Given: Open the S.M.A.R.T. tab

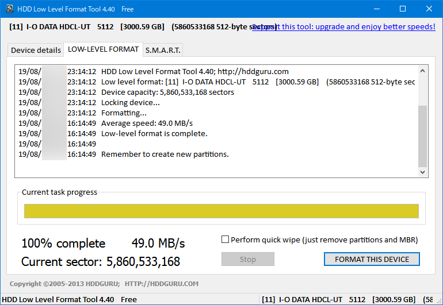Looking at the screenshot, I should (163, 50).
